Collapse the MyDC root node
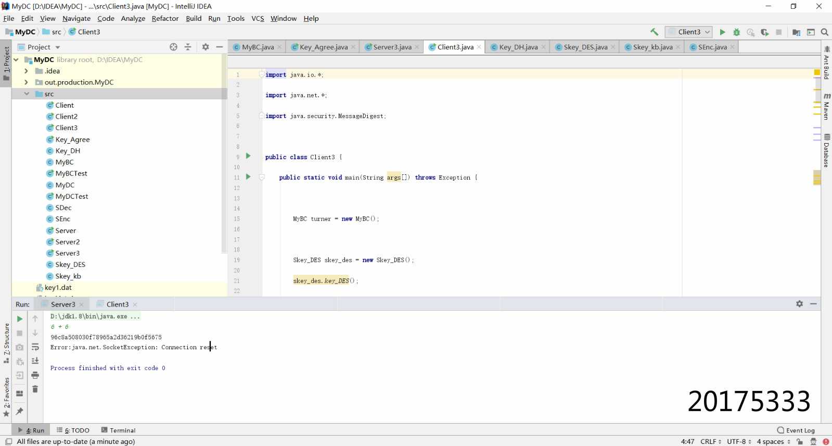 tap(16, 60)
